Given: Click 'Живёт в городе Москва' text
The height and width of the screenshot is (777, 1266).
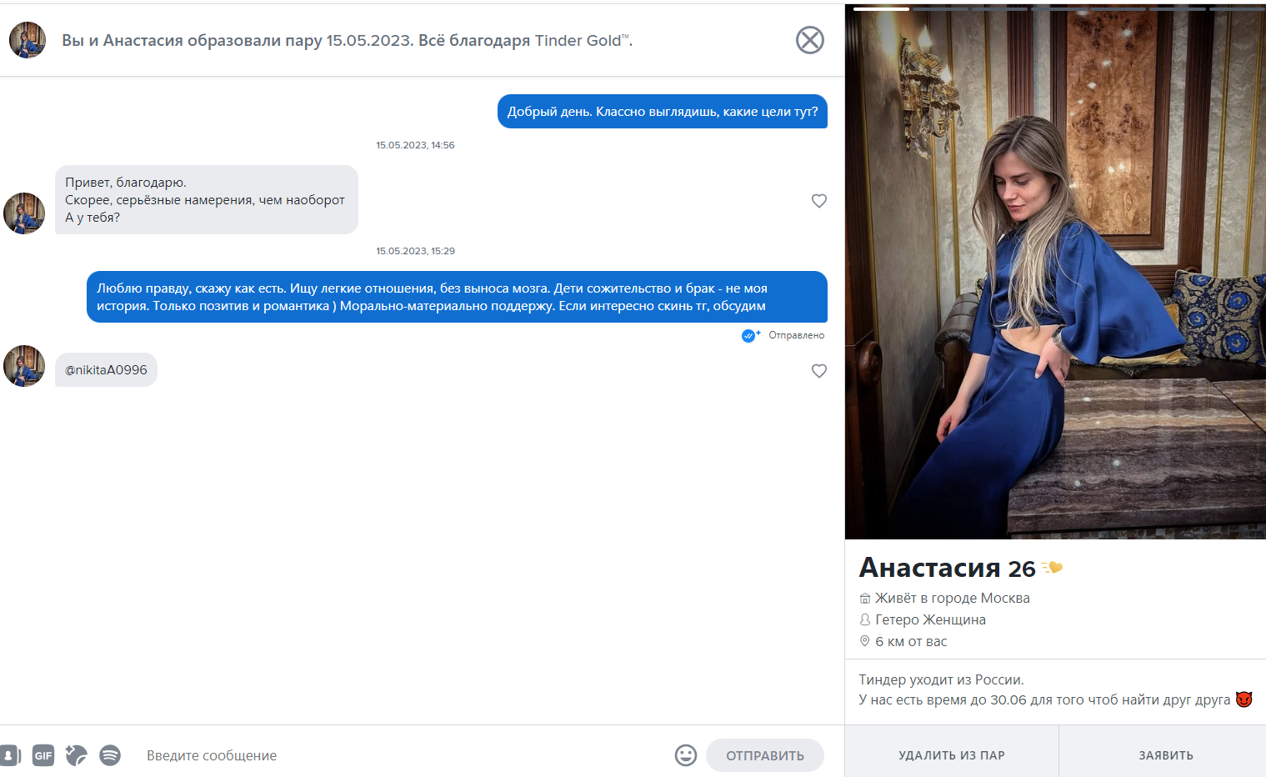Looking at the screenshot, I should [x=953, y=598].
